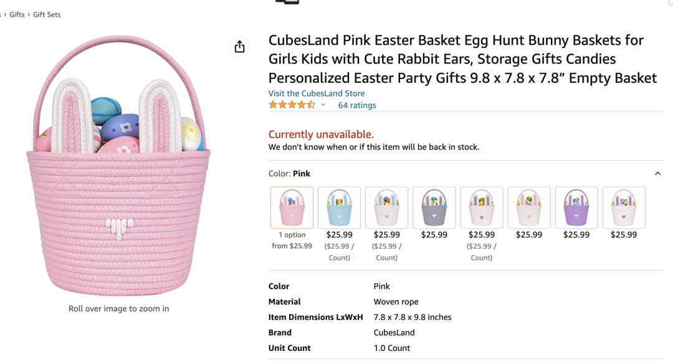673x364 pixels.
Task: Go to the Gifts breadcrumb
Action: pos(17,14)
